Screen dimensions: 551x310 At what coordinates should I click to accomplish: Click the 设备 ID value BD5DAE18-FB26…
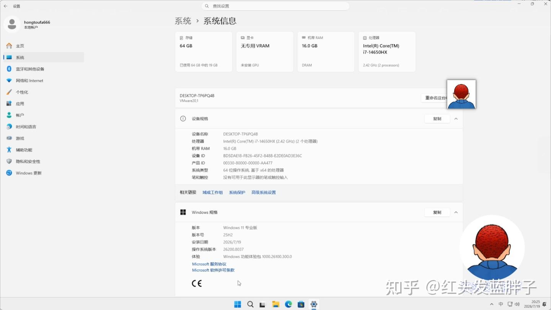(262, 156)
